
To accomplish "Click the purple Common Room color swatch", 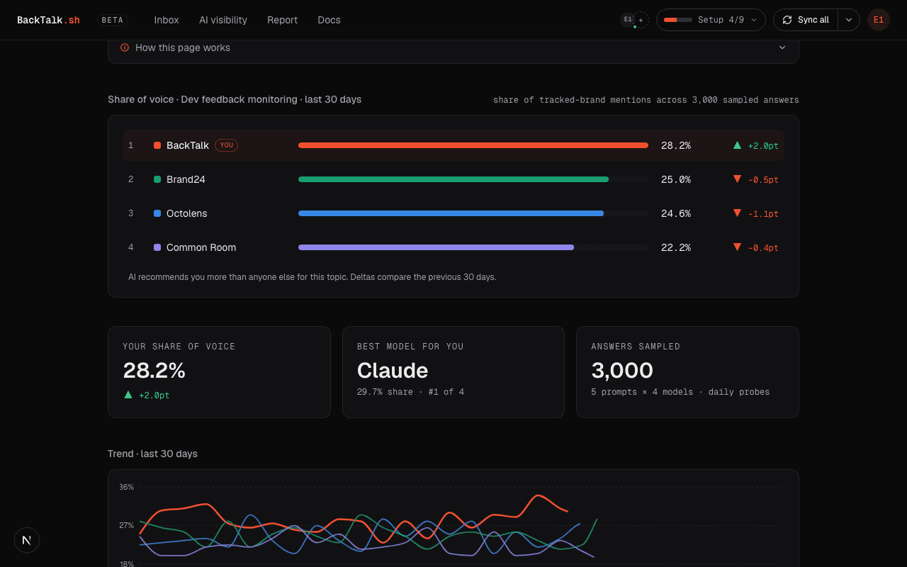I will [x=157, y=247].
